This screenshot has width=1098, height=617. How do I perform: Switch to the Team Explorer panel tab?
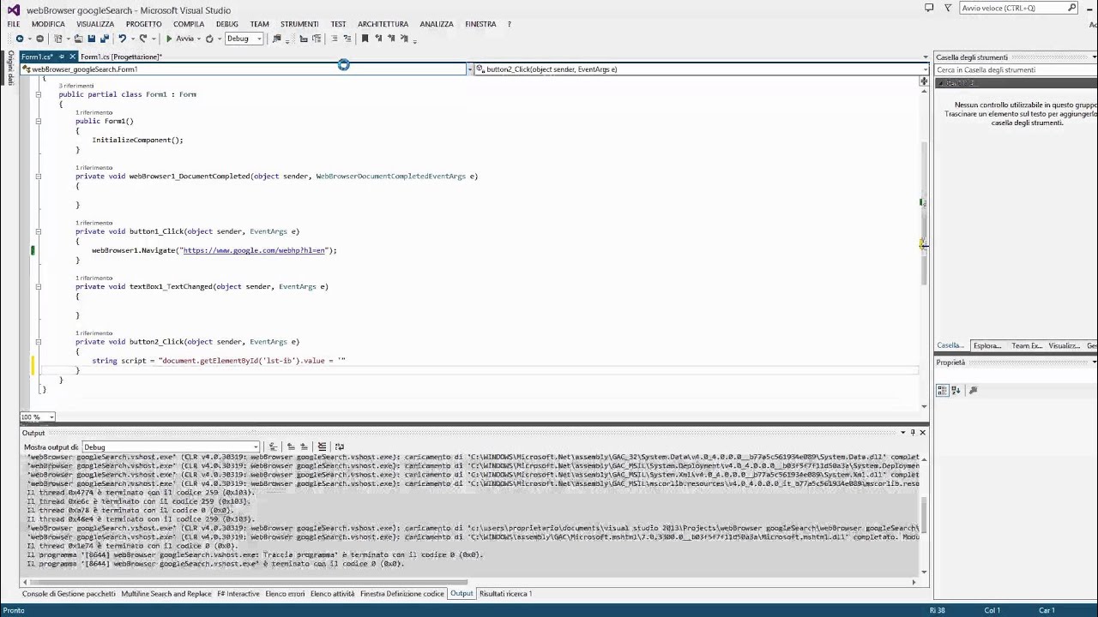(x=1027, y=345)
